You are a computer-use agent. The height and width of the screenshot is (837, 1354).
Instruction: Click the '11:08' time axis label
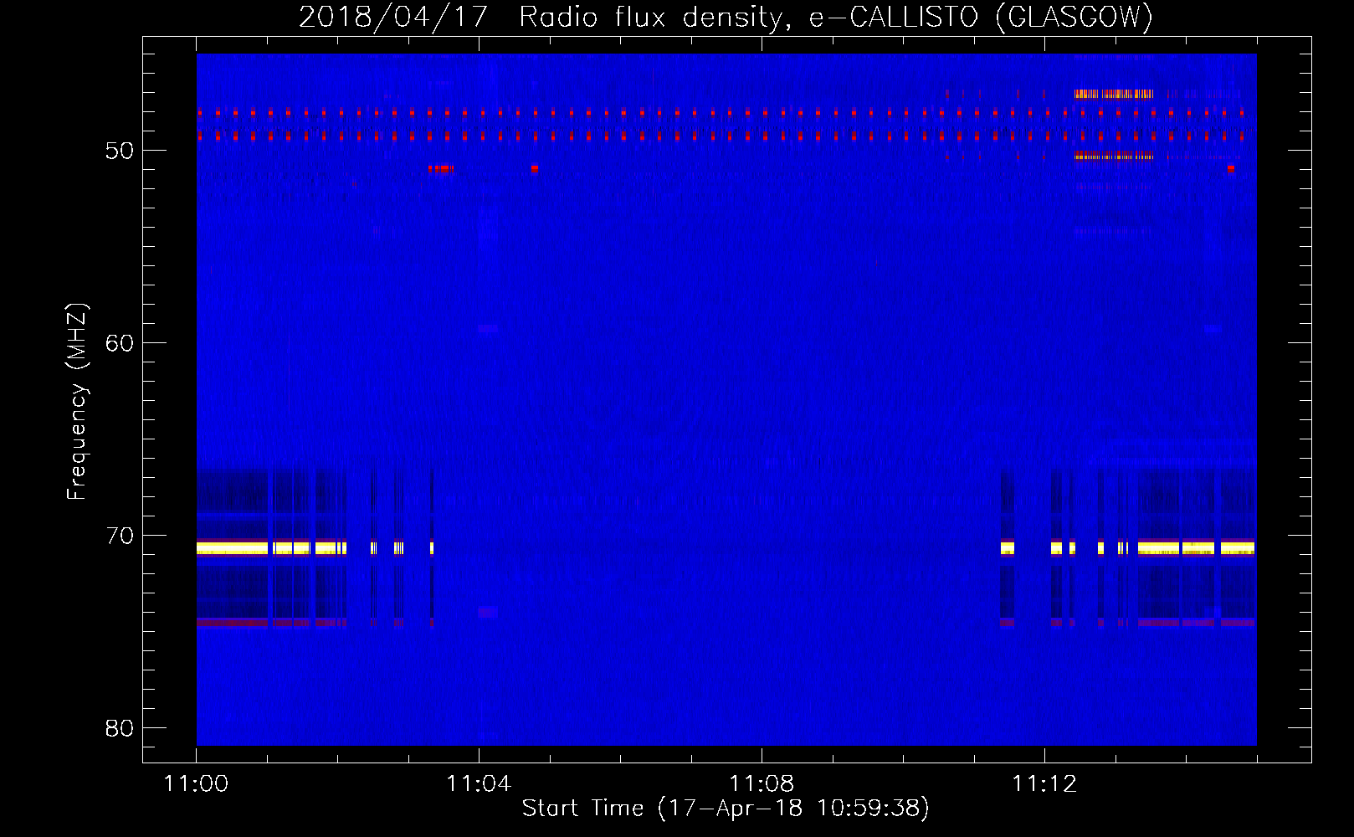point(762,784)
